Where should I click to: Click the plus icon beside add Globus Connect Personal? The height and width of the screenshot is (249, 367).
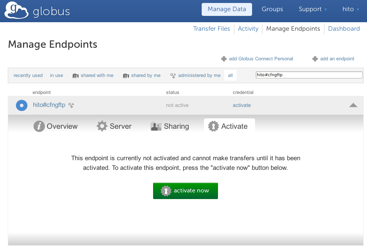tap(224, 59)
